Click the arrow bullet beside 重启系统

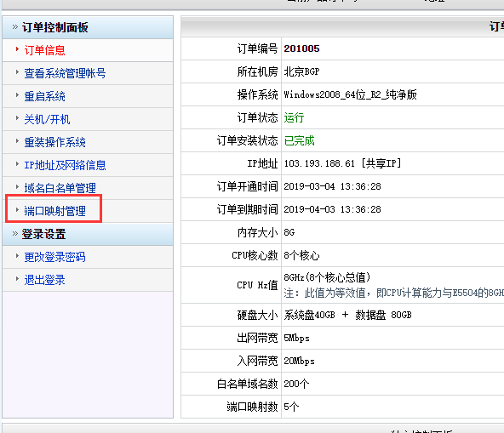17,94
